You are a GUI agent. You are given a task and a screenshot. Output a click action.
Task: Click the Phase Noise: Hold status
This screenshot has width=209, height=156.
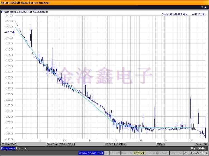[91, 153]
